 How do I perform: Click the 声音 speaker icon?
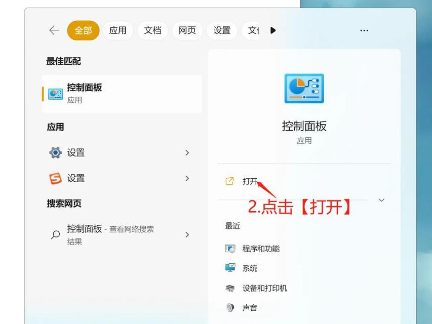tap(230, 307)
